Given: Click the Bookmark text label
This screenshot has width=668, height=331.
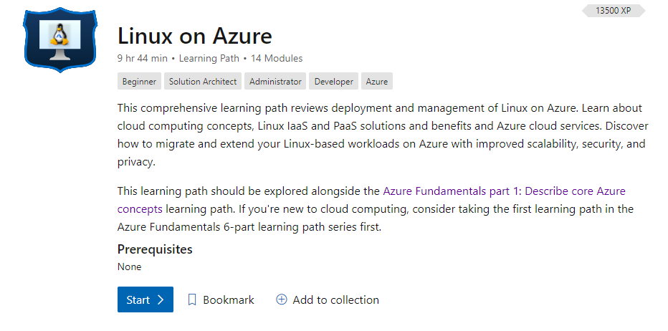Looking at the screenshot, I should [x=229, y=300].
